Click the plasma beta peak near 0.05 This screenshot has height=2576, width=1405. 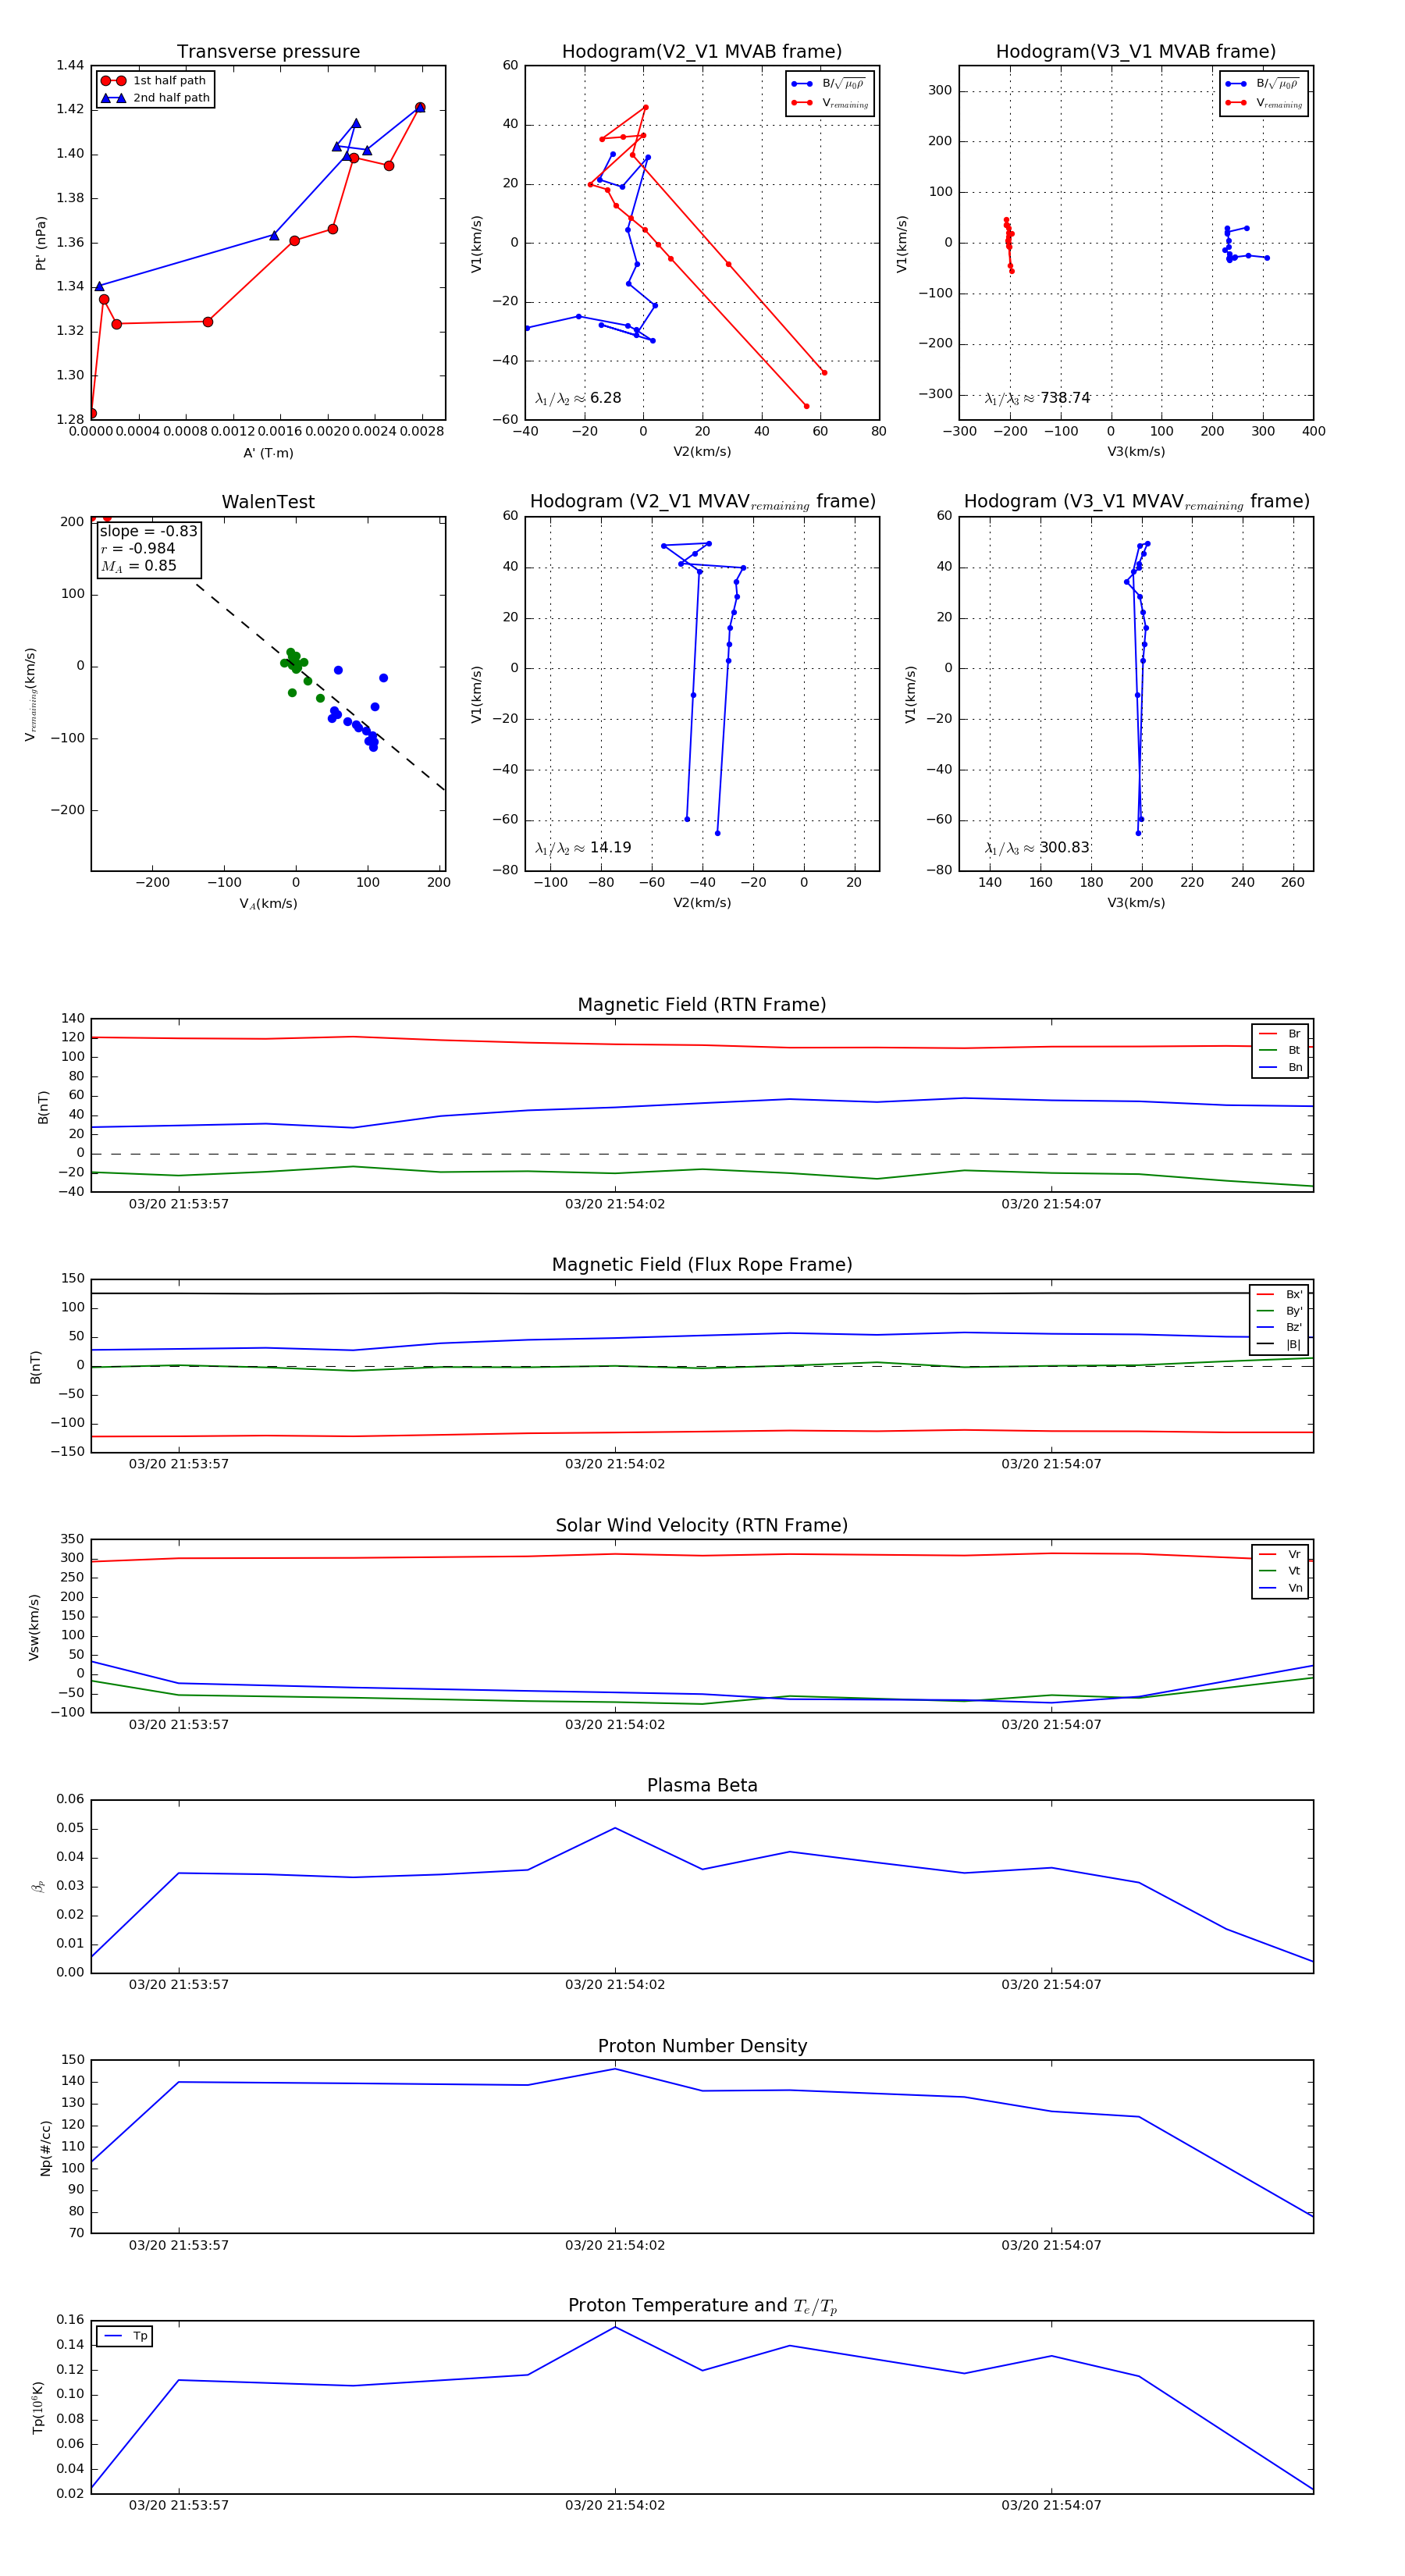point(615,1829)
